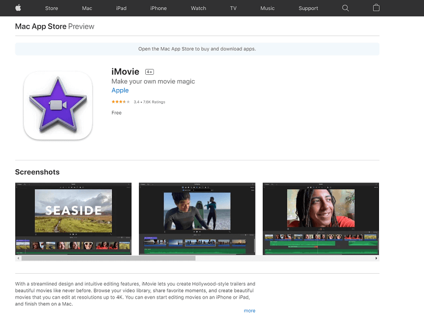Open the Mac menu item
Viewport: 424px width, 323px height.
tap(87, 8)
